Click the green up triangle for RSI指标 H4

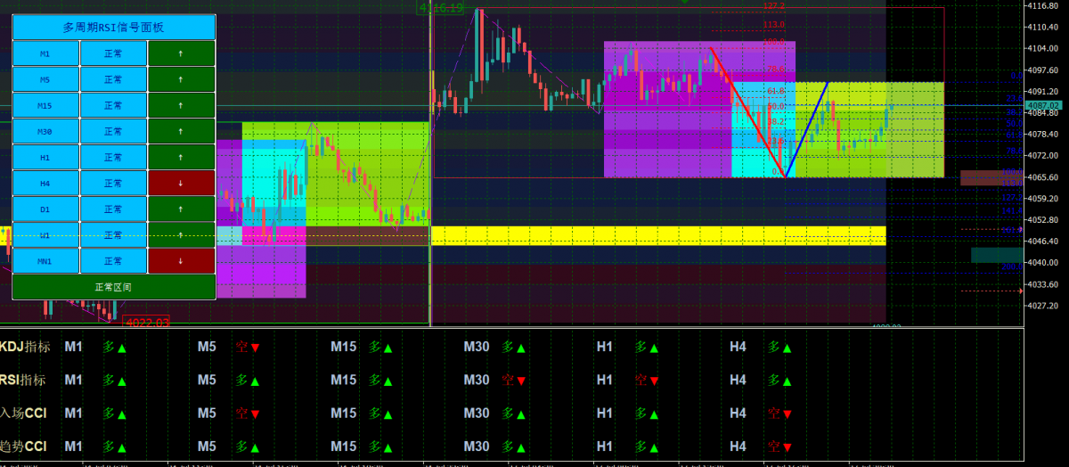point(787,381)
